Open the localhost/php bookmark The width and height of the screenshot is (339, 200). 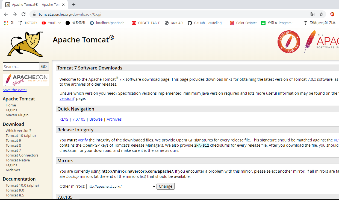[108, 23]
